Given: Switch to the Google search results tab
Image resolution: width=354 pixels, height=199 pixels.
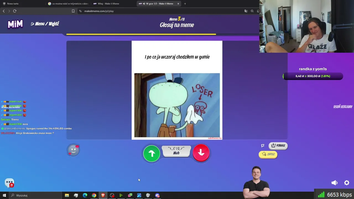Looking at the screenshot, I should tap(68, 4).
